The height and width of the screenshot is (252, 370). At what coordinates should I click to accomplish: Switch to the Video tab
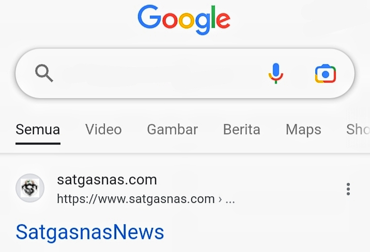[103, 130]
